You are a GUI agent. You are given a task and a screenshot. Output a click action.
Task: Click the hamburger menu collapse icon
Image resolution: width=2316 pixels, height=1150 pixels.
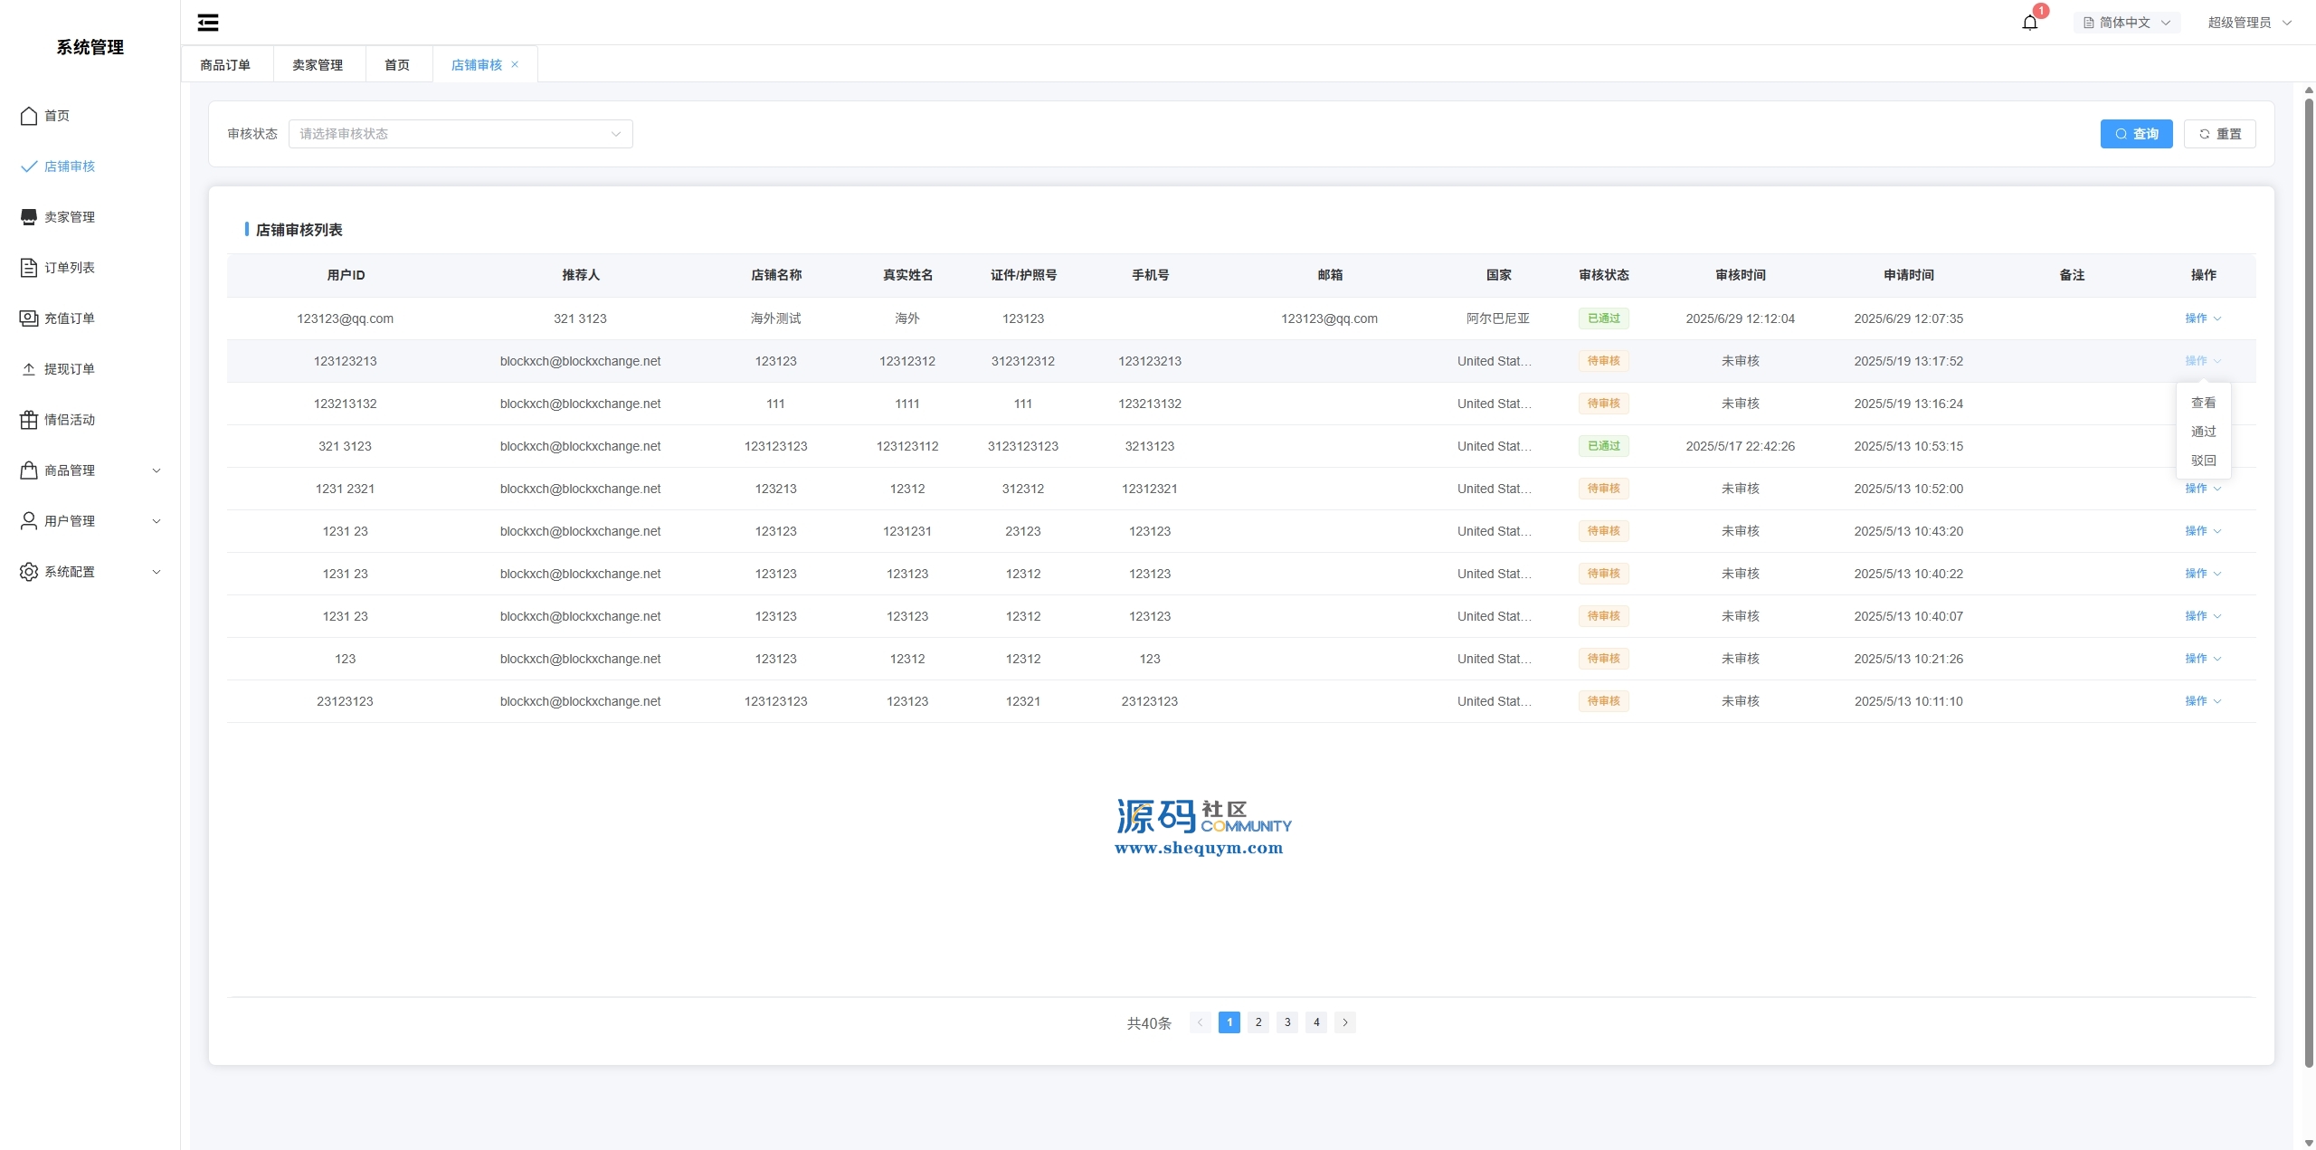pyautogui.click(x=208, y=23)
